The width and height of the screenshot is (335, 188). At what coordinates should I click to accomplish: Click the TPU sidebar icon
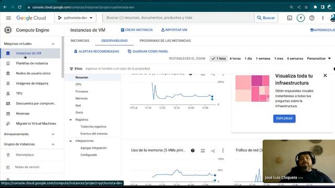pyautogui.click(x=8, y=93)
